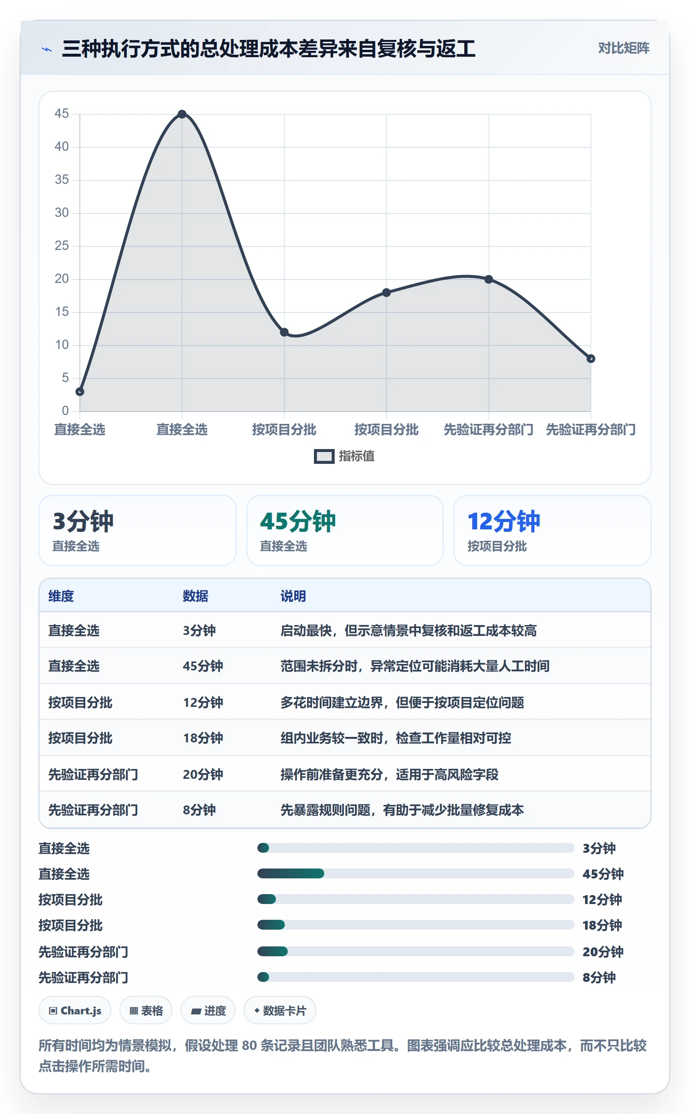The height and width of the screenshot is (1114, 690).
Task: Click the 进度 tag chip
Action: (208, 1010)
